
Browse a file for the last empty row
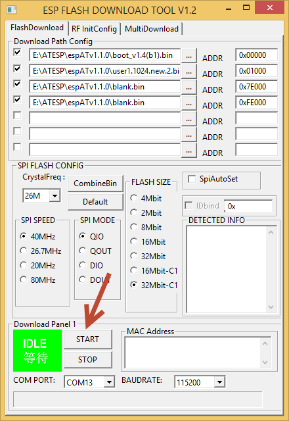(189, 151)
